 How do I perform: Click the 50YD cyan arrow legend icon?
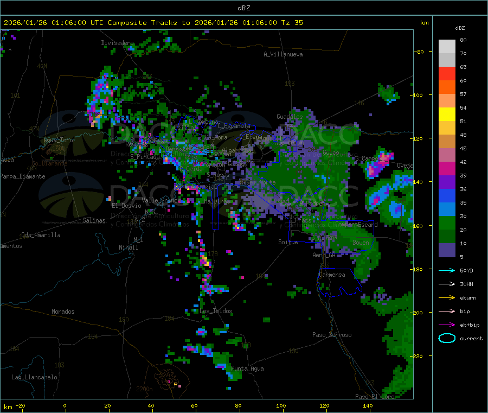[447, 270]
